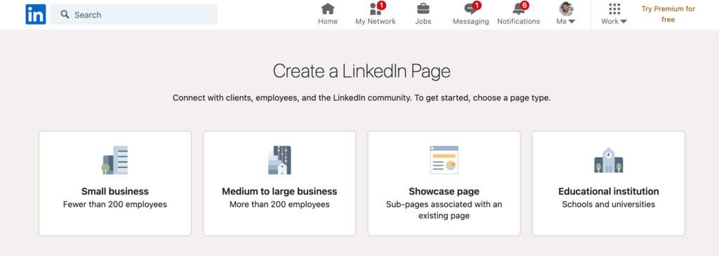Click the Medium to large business skyscraper icon

[x=279, y=161]
